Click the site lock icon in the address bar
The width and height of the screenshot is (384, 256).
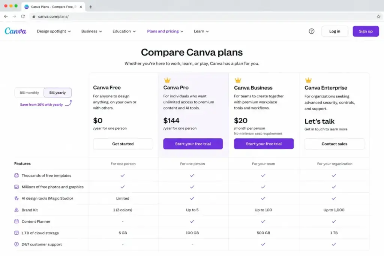click(x=33, y=16)
